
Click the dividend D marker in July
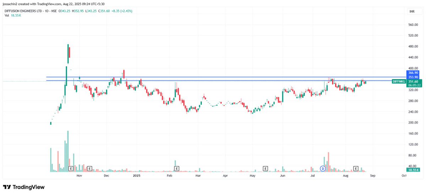click(323, 168)
